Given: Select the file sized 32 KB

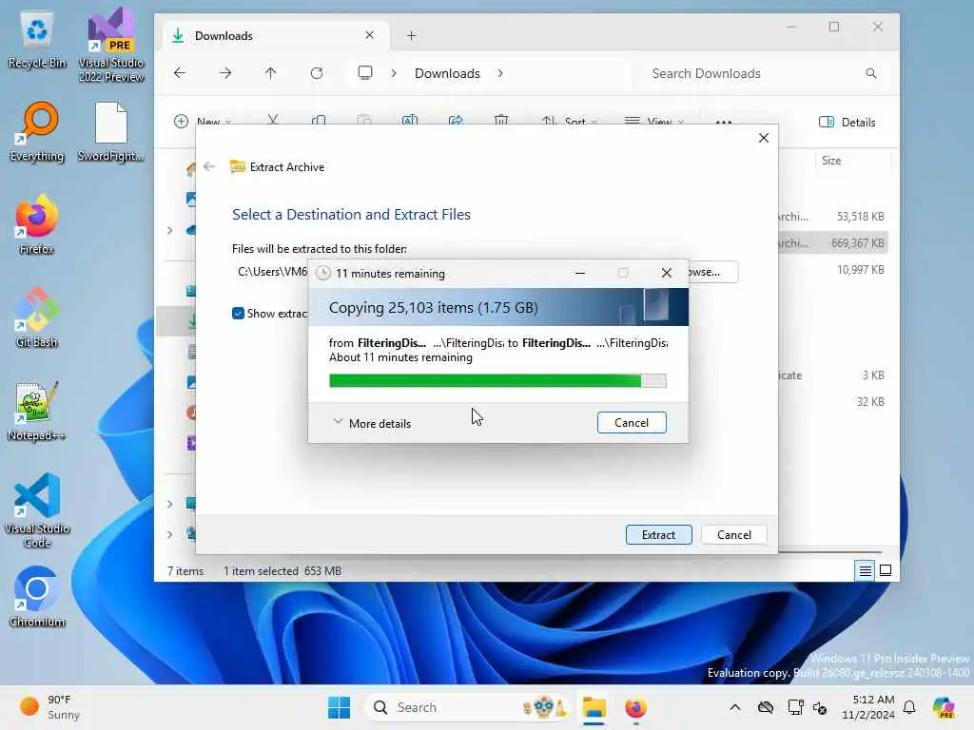Looking at the screenshot, I should click(x=832, y=402).
